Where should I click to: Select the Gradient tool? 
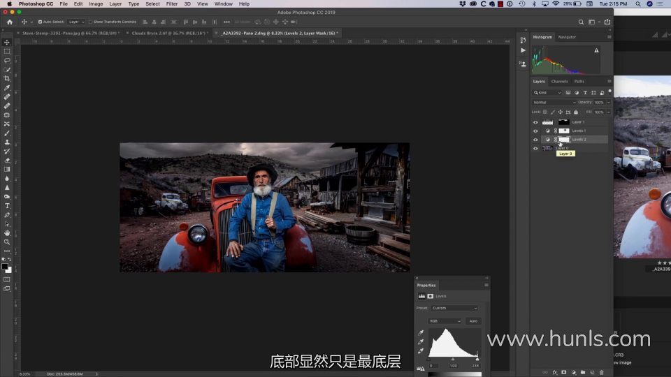(x=7, y=169)
